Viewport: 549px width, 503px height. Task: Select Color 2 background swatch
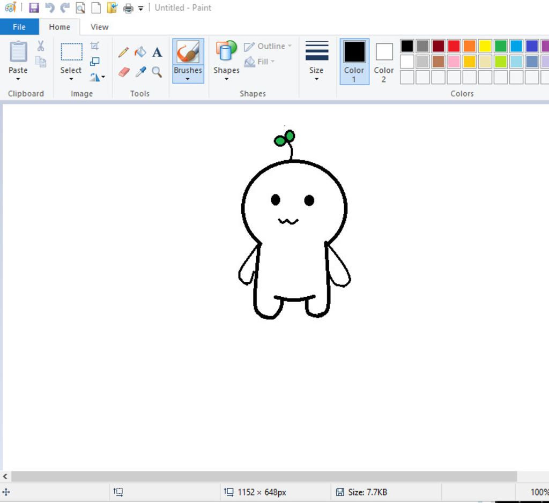(x=384, y=62)
